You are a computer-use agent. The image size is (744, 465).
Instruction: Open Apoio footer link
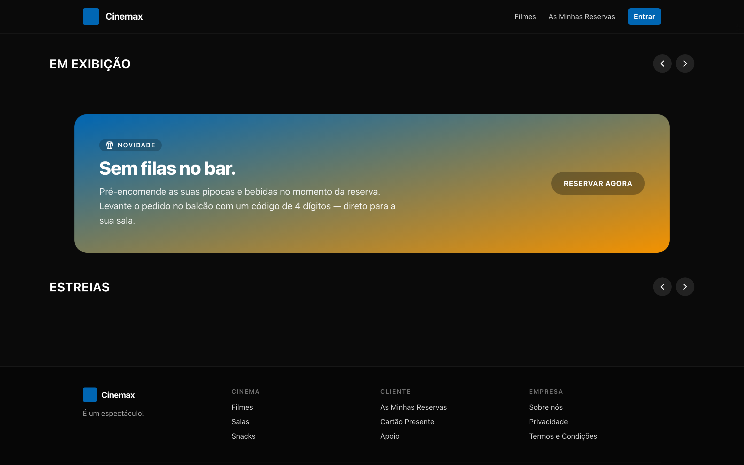point(390,436)
